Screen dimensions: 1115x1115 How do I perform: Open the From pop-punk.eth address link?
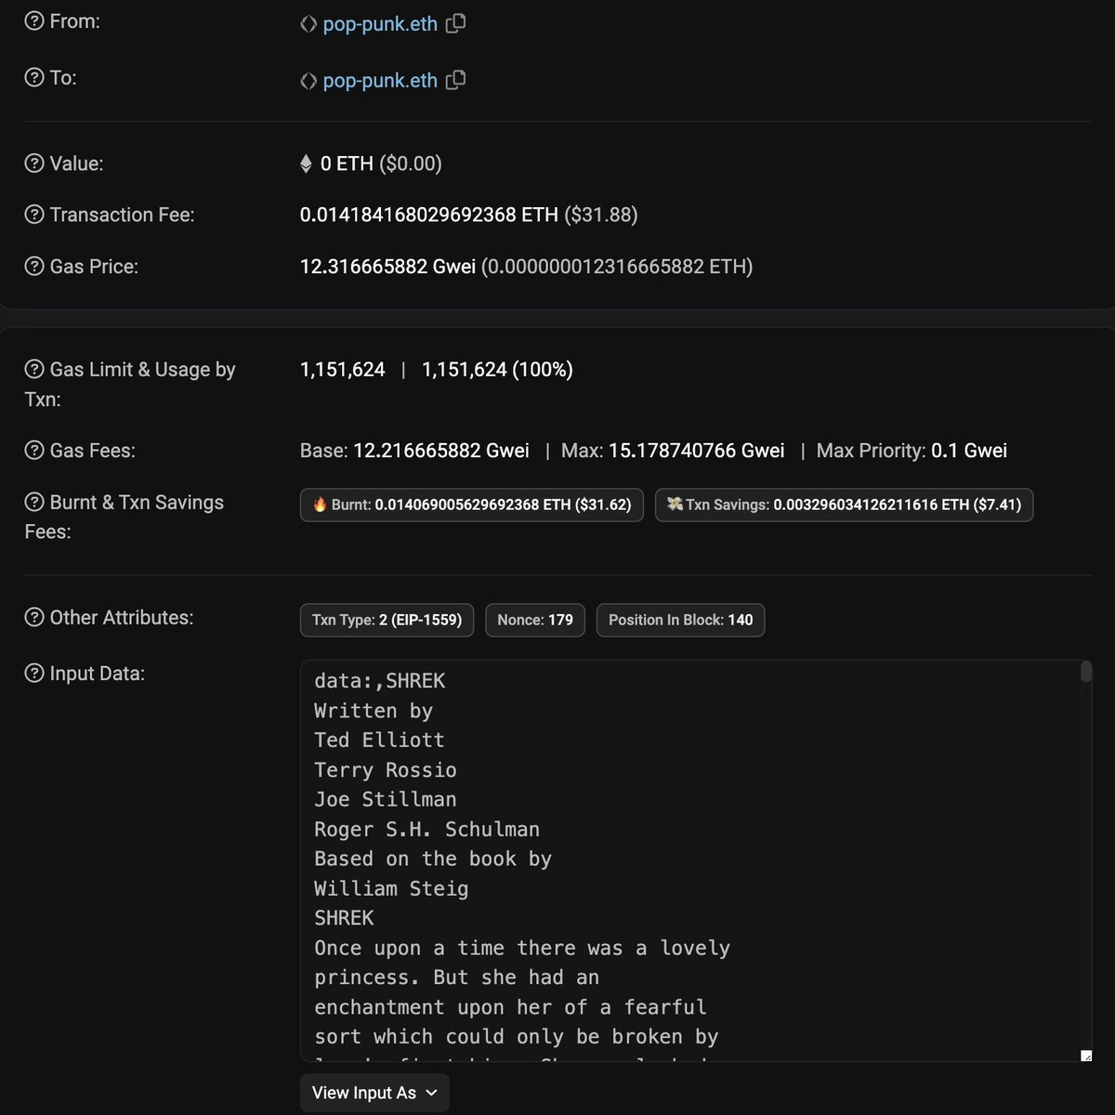[x=380, y=24]
